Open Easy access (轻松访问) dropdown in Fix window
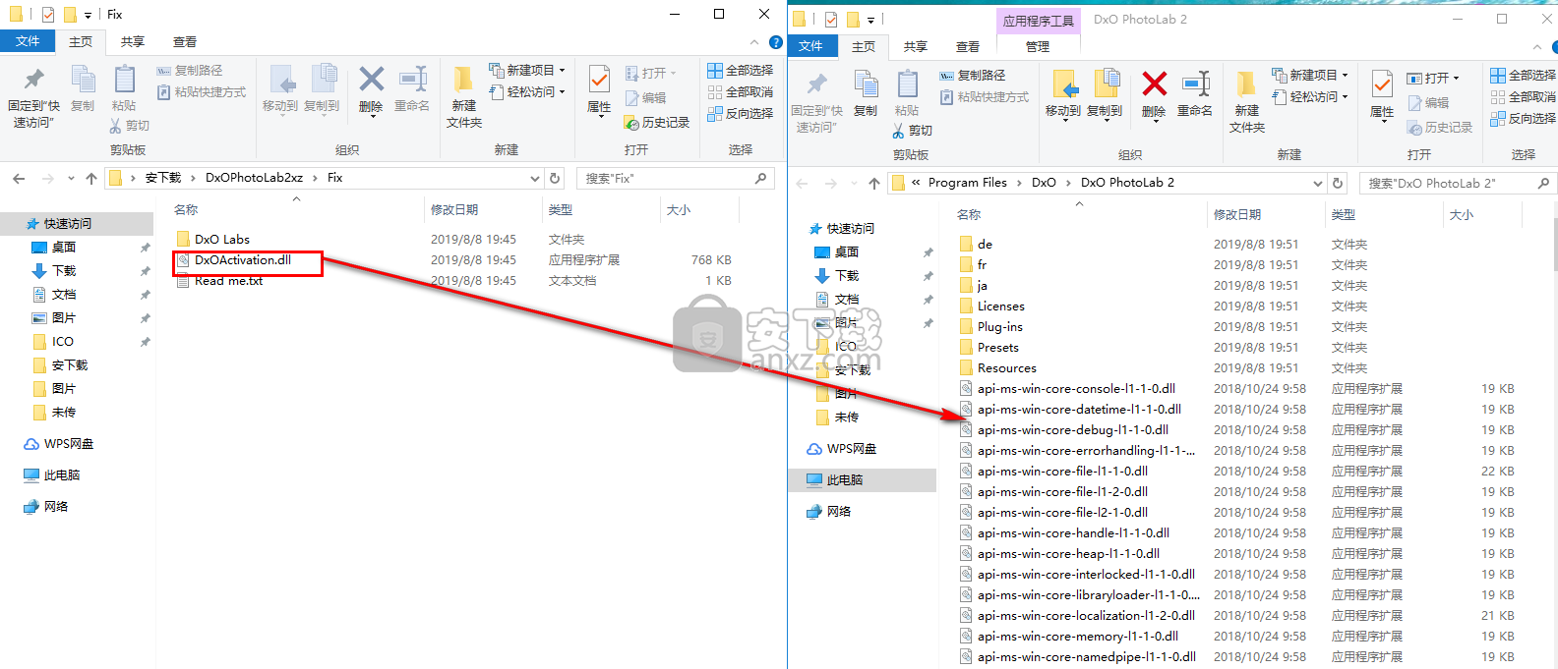Image resolution: width=1558 pixels, height=669 pixels. click(x=527, y=92)
